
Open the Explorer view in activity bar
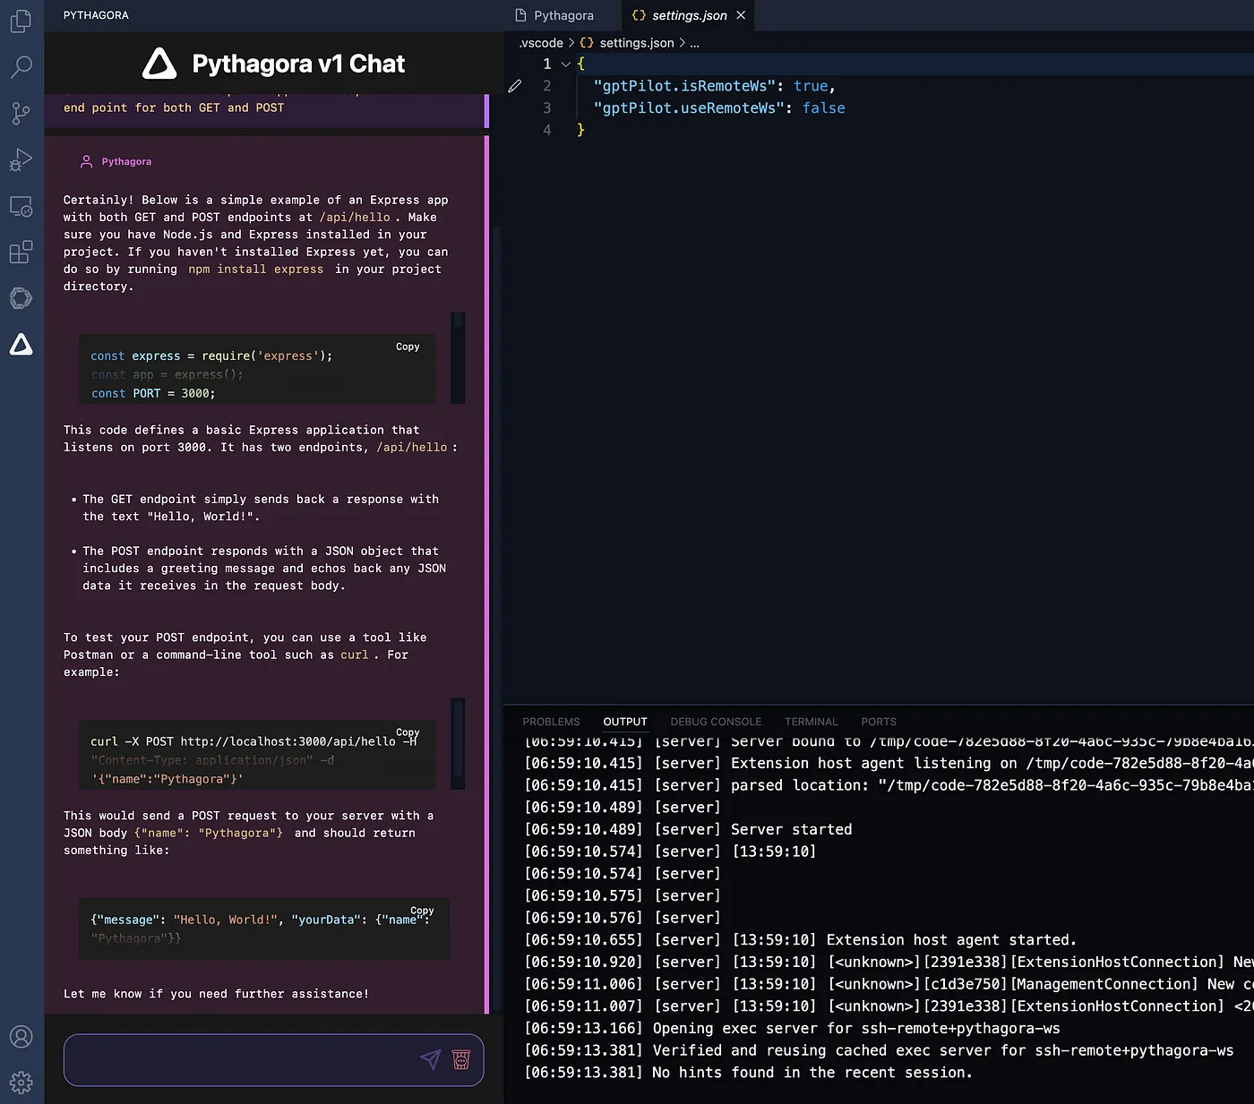click(x=21, y=20)
